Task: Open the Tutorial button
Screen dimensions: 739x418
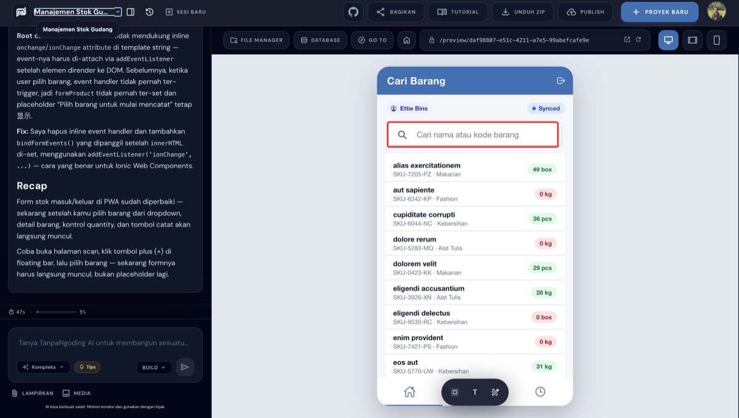Action: pos(458,12)
